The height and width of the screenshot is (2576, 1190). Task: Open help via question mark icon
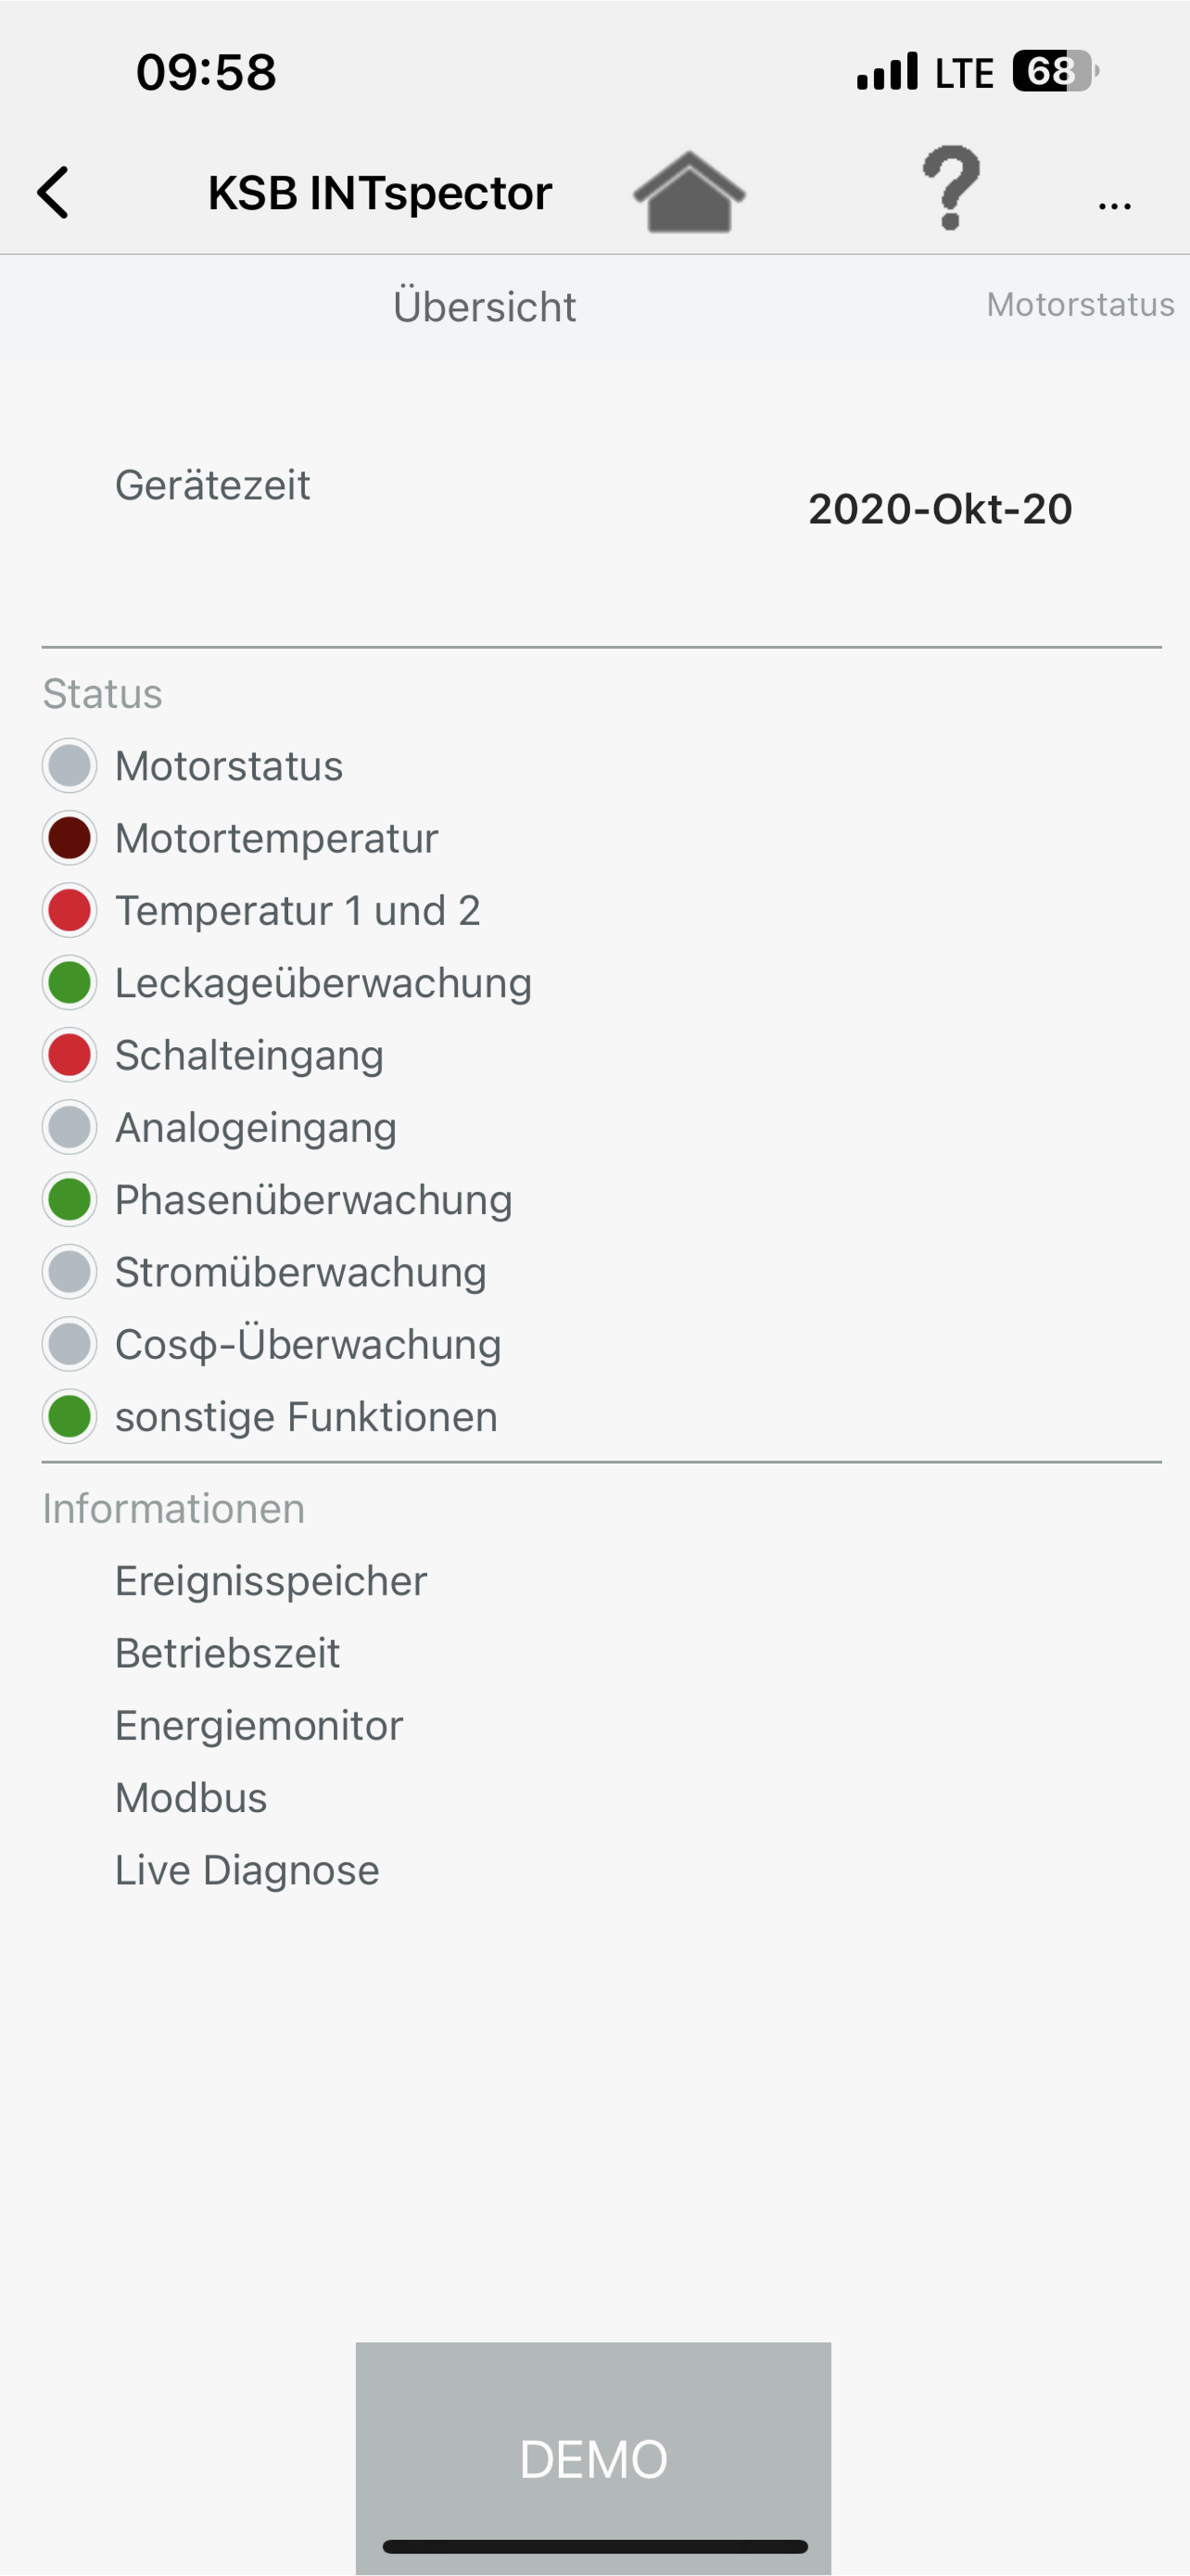tap(950, 188)
